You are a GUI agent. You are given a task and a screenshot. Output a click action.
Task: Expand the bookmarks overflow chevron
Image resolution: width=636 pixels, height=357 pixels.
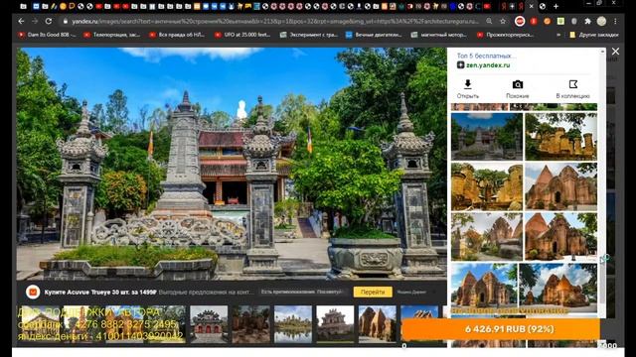tap(558, 35)
